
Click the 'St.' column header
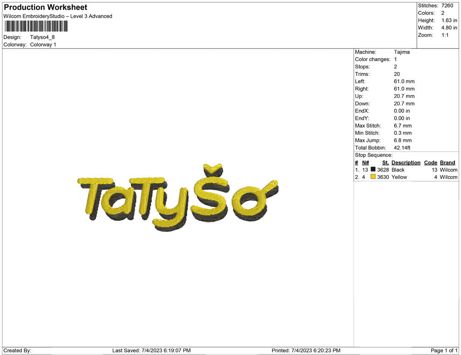coord(385,163)
